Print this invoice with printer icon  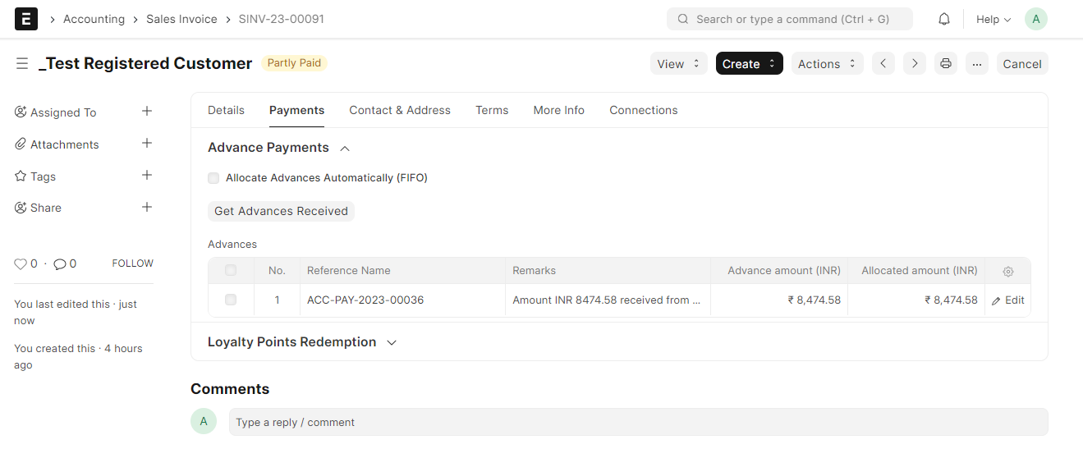946,64
